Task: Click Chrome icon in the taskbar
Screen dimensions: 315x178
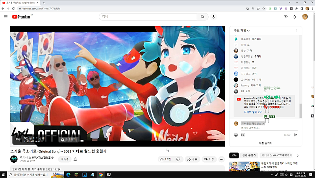Action: tap(101, 175)
